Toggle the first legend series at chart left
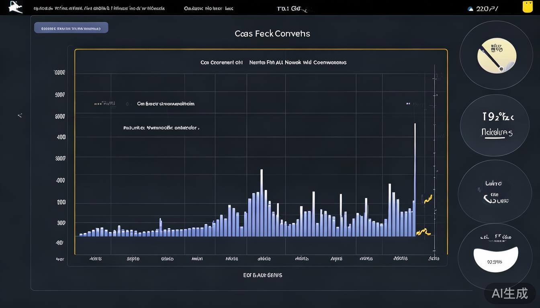This screenshot has width=540, height=308. pos(166,103)
